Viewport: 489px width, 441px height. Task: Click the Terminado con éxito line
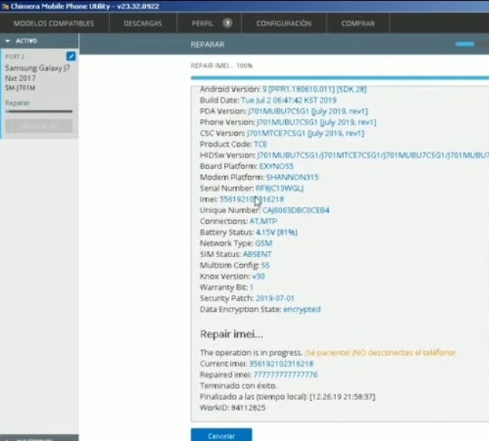pyautogui.click(x=239, y=386)
